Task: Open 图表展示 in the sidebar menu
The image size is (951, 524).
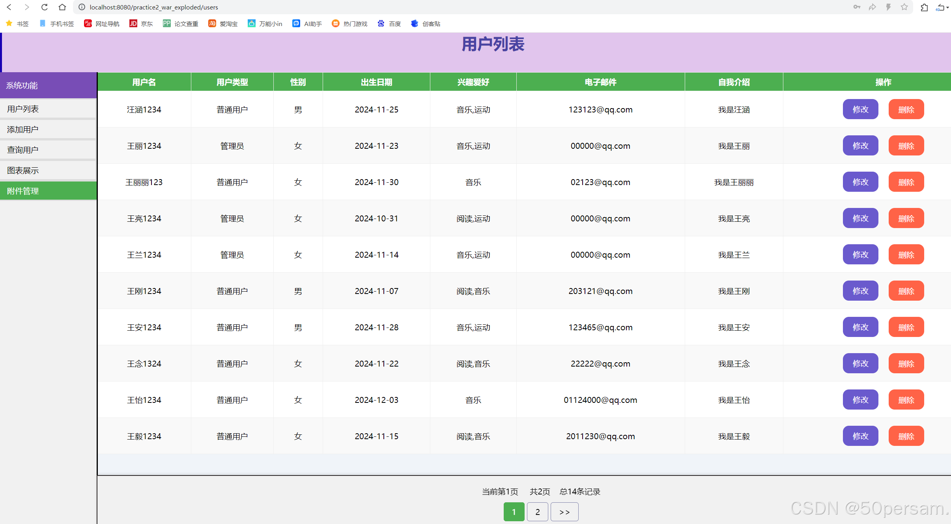Action: click(x=48, y=170)
